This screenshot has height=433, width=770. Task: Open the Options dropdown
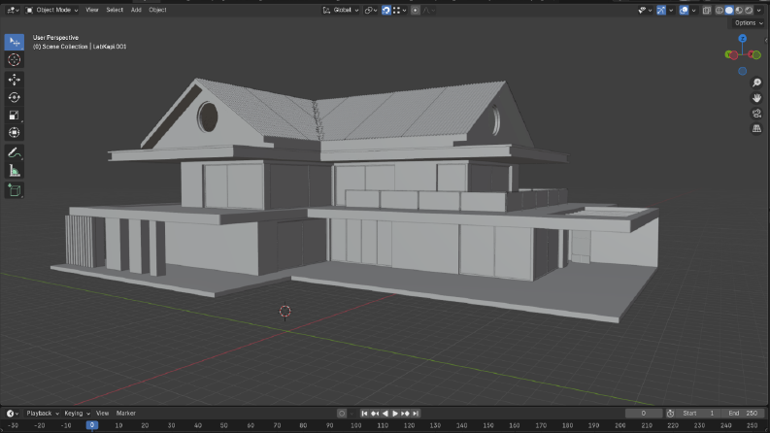tap(749, 23)
